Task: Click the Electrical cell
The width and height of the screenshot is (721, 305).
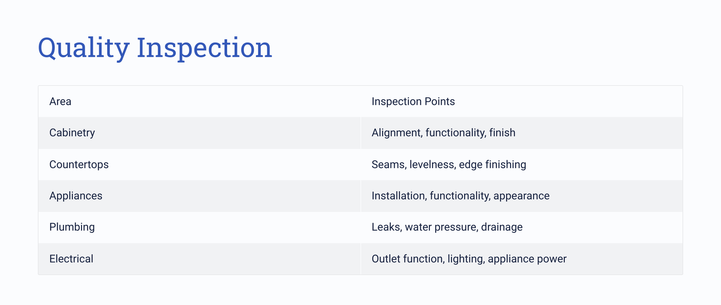Action: (x=200, y=259)
